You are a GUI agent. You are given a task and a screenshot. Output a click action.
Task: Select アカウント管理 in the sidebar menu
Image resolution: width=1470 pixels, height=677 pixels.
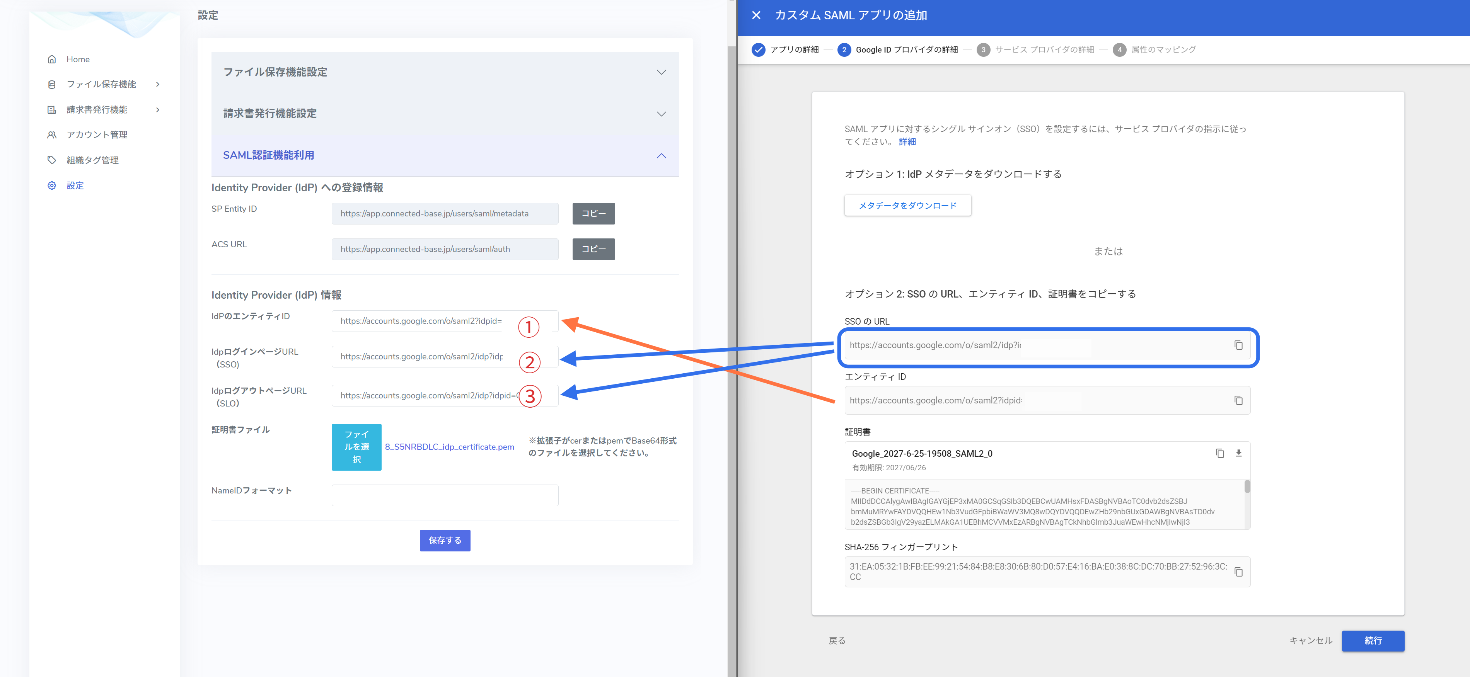pos(97,134)
